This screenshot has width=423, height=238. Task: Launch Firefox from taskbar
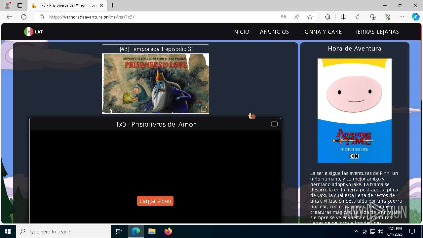coord(168,231)
